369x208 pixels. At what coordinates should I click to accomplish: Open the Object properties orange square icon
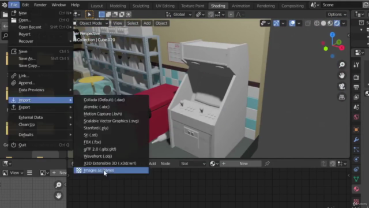356,129
